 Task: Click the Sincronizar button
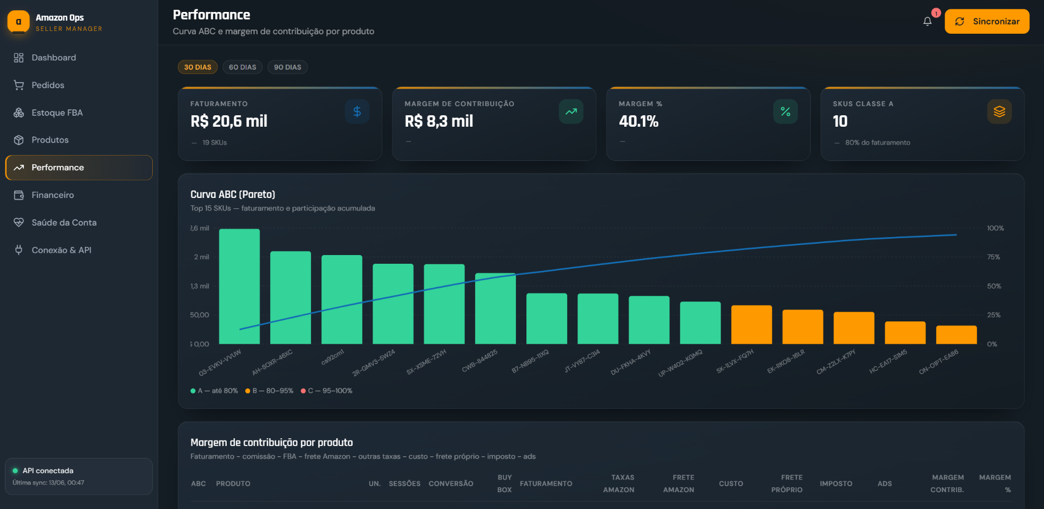pos(987,21)
